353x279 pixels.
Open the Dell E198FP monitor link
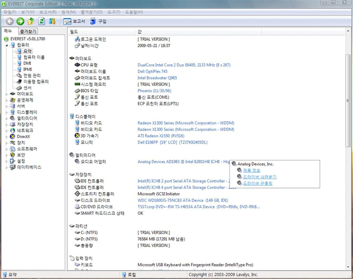[x=172, y=142]
